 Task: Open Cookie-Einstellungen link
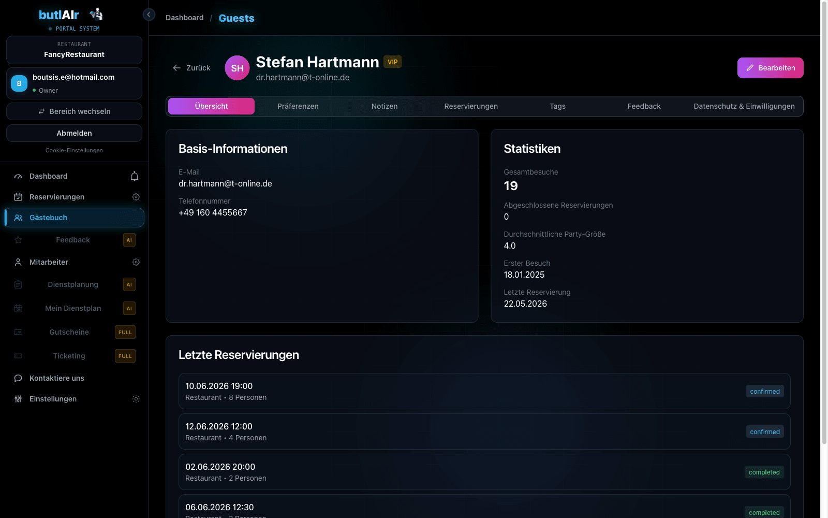pos(74,150)
